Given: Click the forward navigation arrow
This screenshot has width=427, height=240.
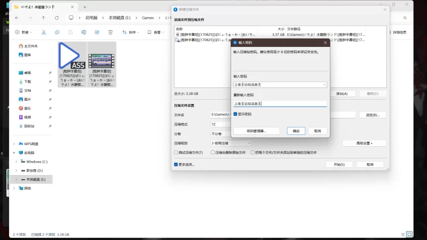Looking at the screenshot, I should 30,18.
